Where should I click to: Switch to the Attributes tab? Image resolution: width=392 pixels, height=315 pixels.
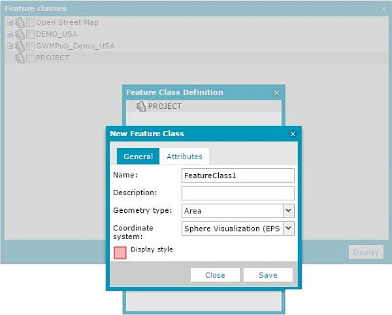tap(184, 157)
